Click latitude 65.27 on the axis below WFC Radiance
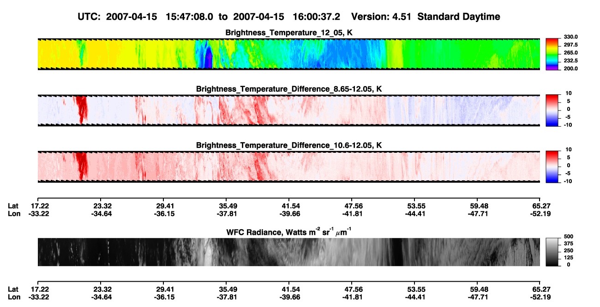 [x=541, y=289]
